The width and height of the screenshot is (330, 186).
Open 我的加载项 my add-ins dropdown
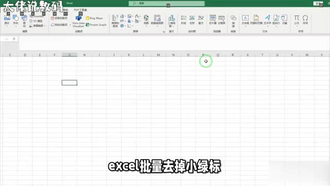[61, 25]
